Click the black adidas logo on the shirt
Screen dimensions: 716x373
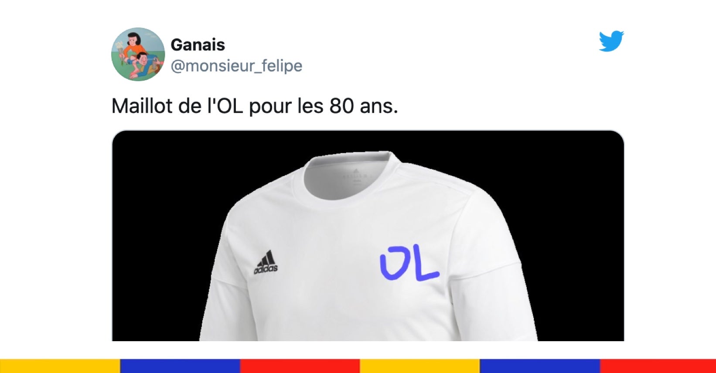pyautogui.click(x=266, y=262)
